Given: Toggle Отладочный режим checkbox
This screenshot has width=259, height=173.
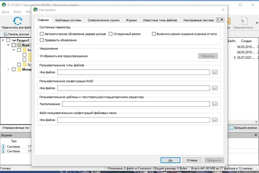Looking at the screenshot, I should tap(110, 34).
